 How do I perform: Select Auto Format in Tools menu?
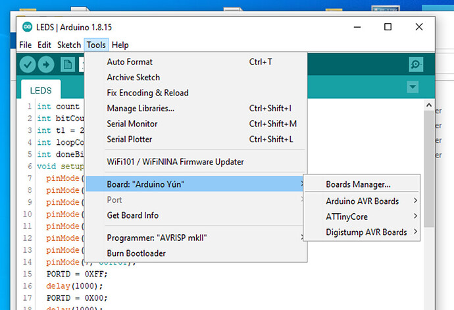[195, 62]
